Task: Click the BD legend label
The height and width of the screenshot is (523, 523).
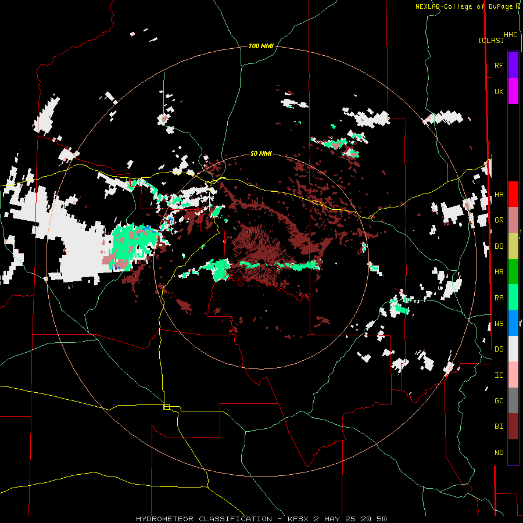Action: pyautogui.click(x=499, y=246)
